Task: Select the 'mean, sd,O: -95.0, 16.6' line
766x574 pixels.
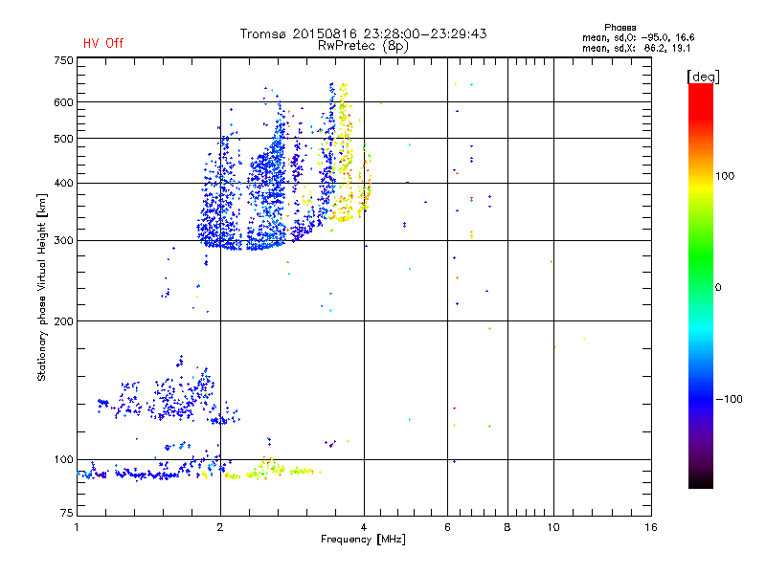Action: click(638, 37)
